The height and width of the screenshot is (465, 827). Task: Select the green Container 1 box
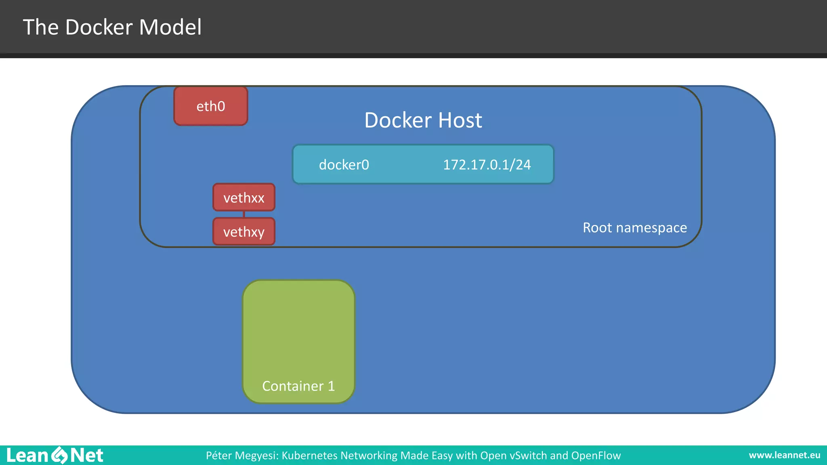[x=298, y=341]
